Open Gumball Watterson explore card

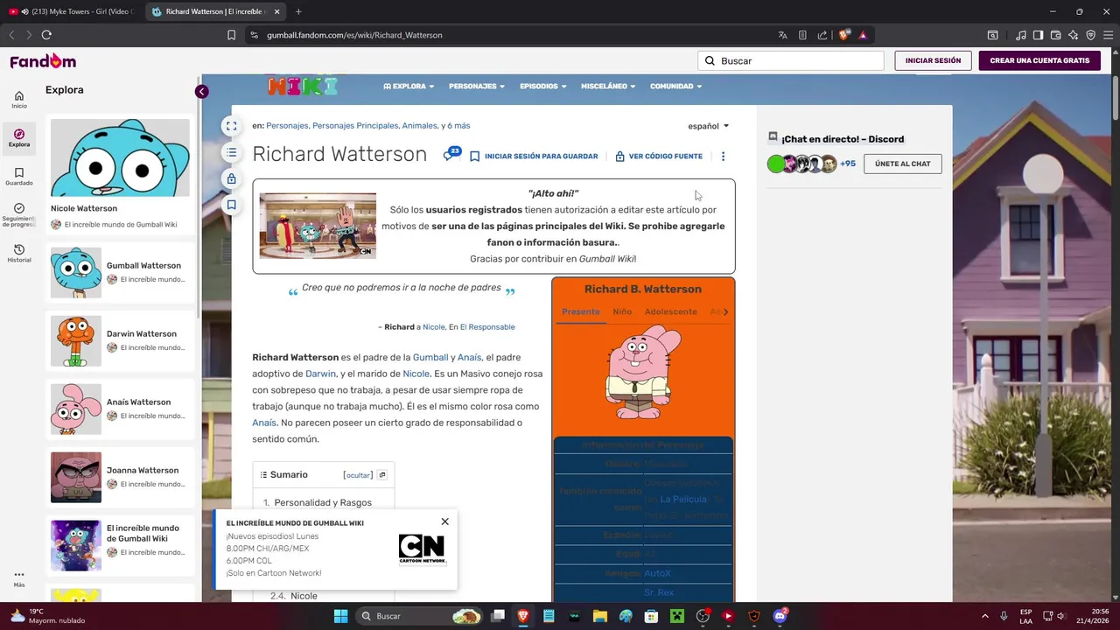point(120,272)
